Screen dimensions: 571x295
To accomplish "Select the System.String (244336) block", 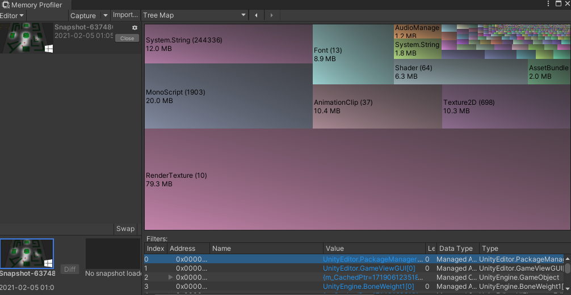I will (x=229, y=44).
